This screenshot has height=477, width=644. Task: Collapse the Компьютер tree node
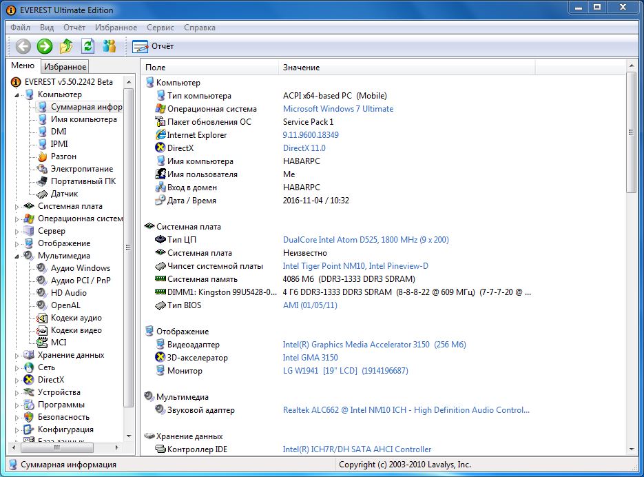(x=17, y=95)
